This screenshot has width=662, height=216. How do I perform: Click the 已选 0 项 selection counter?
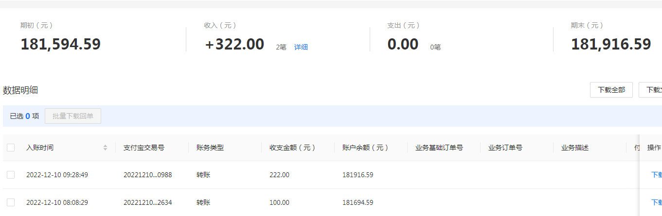pos(24,116)
